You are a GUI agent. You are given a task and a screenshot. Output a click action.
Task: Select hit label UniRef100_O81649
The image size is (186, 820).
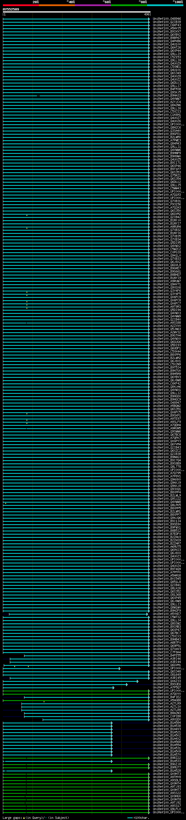pyautogui.click(x=167, y=675)
